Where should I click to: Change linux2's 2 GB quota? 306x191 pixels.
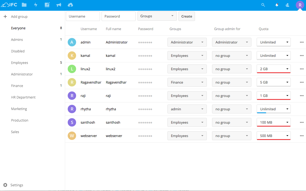coord(274,69)
